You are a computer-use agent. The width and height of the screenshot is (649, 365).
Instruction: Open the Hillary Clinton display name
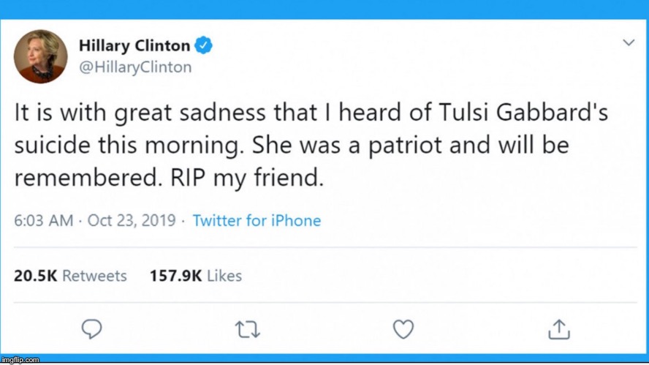pyautogui.click(x=134, y=46)
